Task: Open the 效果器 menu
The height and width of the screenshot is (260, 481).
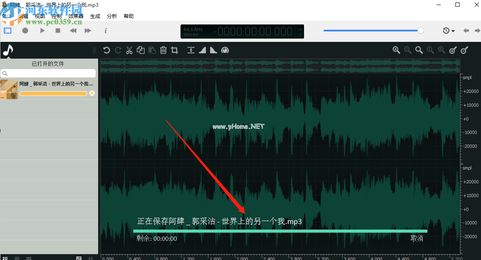Action: (x=76, y=16)
